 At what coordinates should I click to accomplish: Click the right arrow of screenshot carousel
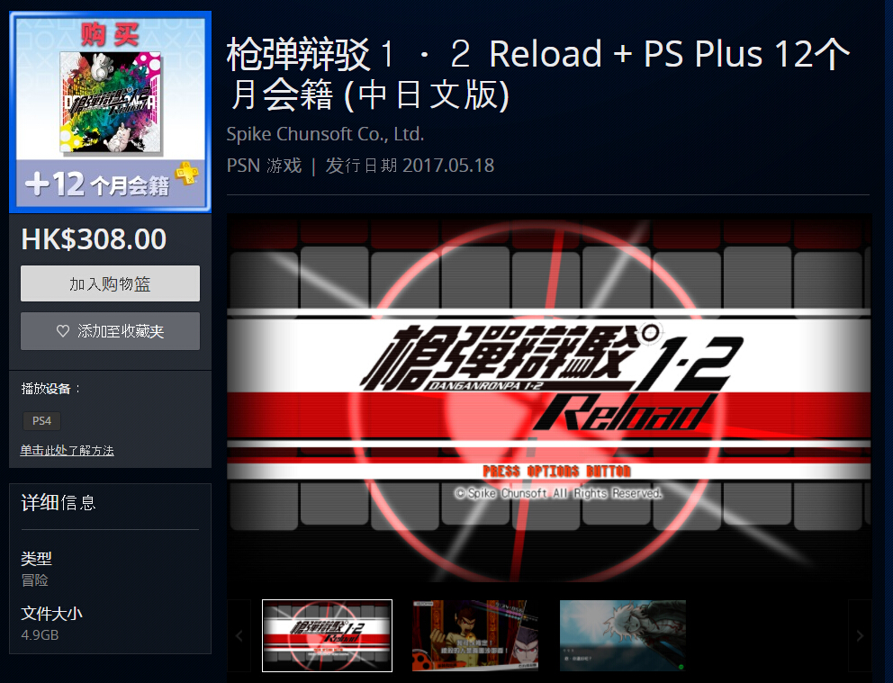coord(860,636)
